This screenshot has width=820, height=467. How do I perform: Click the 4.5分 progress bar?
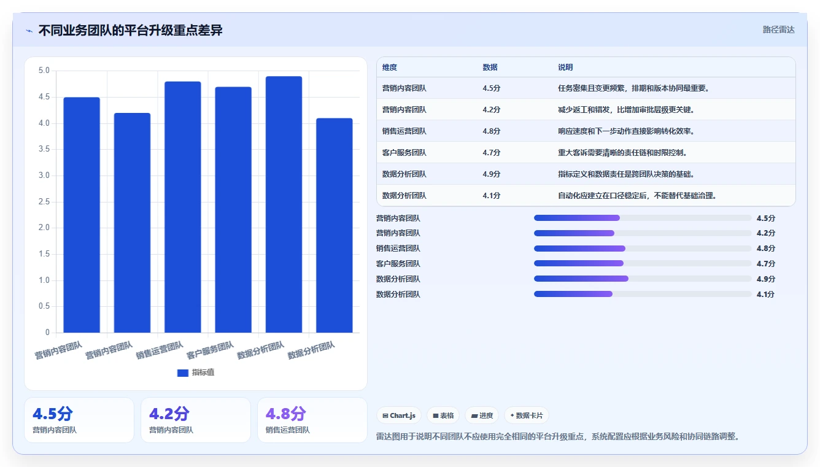tap(643, 218)
